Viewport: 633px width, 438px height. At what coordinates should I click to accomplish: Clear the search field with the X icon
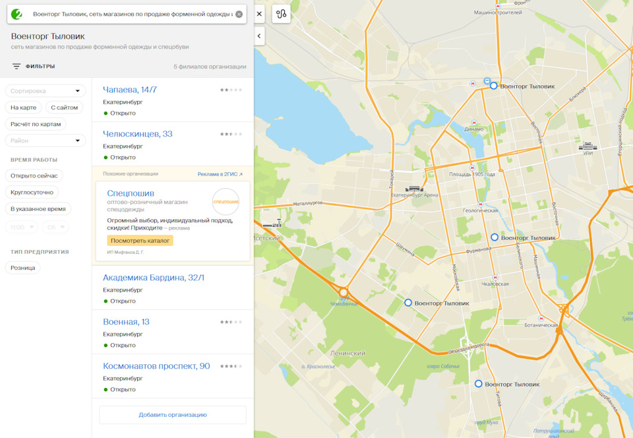pos(239,14)
